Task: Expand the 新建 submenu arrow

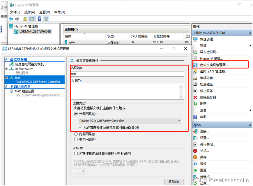Action: tap(250, 46)
